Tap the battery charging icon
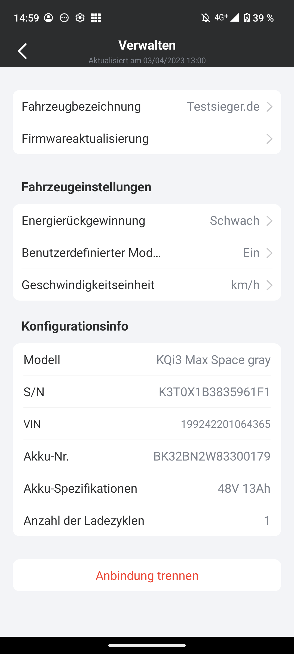The image size is (294, 654). point(247,18)
